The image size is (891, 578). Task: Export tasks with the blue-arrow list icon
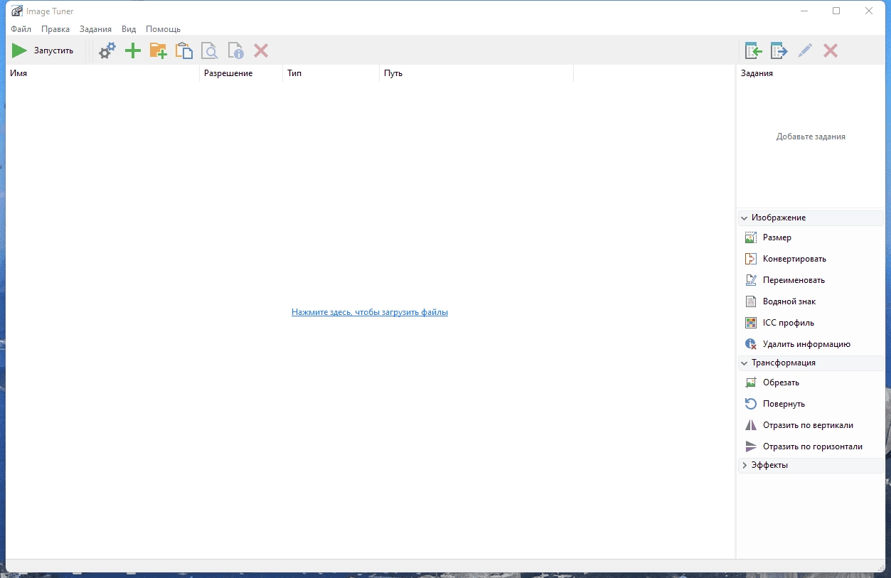(779, 50)
